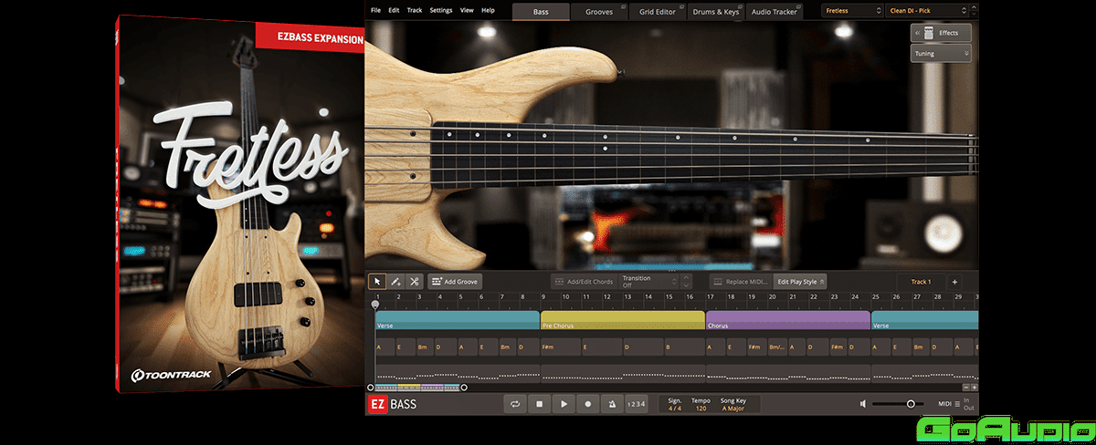This screenshot has width=1096, height=445.
Task: Open the Fretless instrument dropdown
Action: tap(851, 11)
